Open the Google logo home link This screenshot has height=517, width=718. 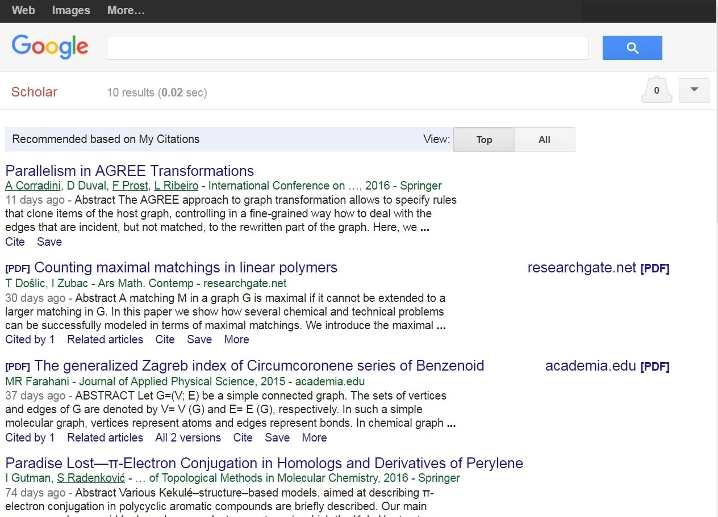tap(50, 47)
